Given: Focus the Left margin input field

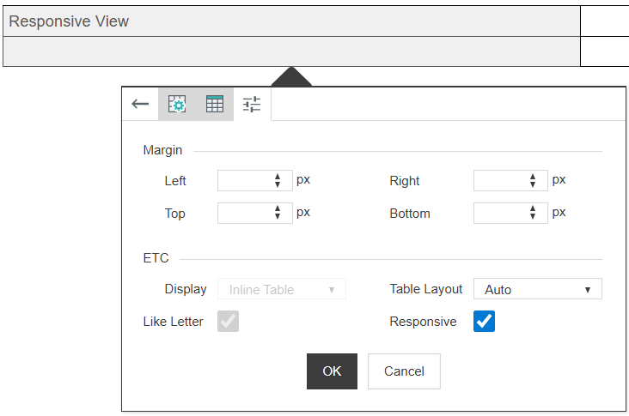Looking at the screenshot, I should click(254, 181).
